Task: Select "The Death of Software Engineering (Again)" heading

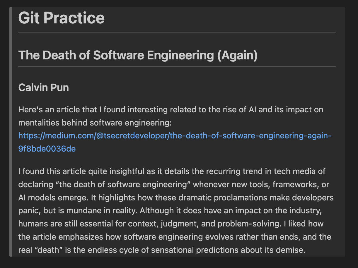Action: [x=138, y=55]
